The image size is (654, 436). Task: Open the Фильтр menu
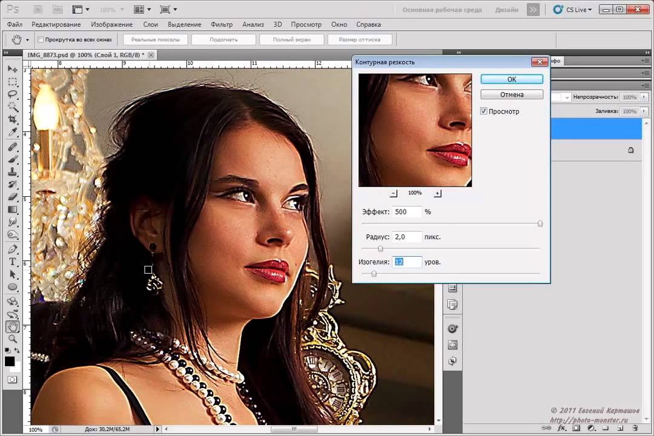click(x=222, y=24)
